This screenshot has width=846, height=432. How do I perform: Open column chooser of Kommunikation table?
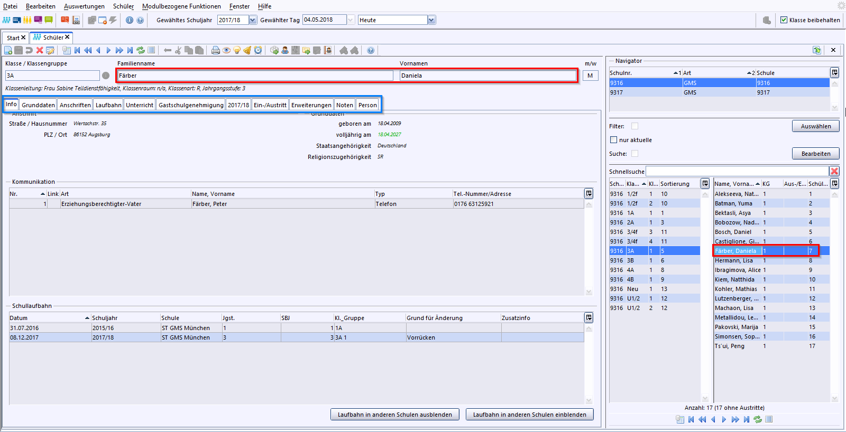click(x=588, y=194)
